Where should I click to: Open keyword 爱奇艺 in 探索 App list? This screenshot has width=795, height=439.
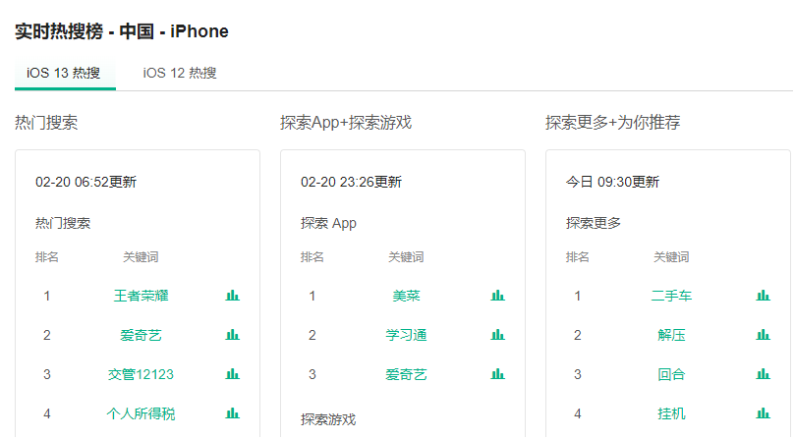click(x=406, y=374)
